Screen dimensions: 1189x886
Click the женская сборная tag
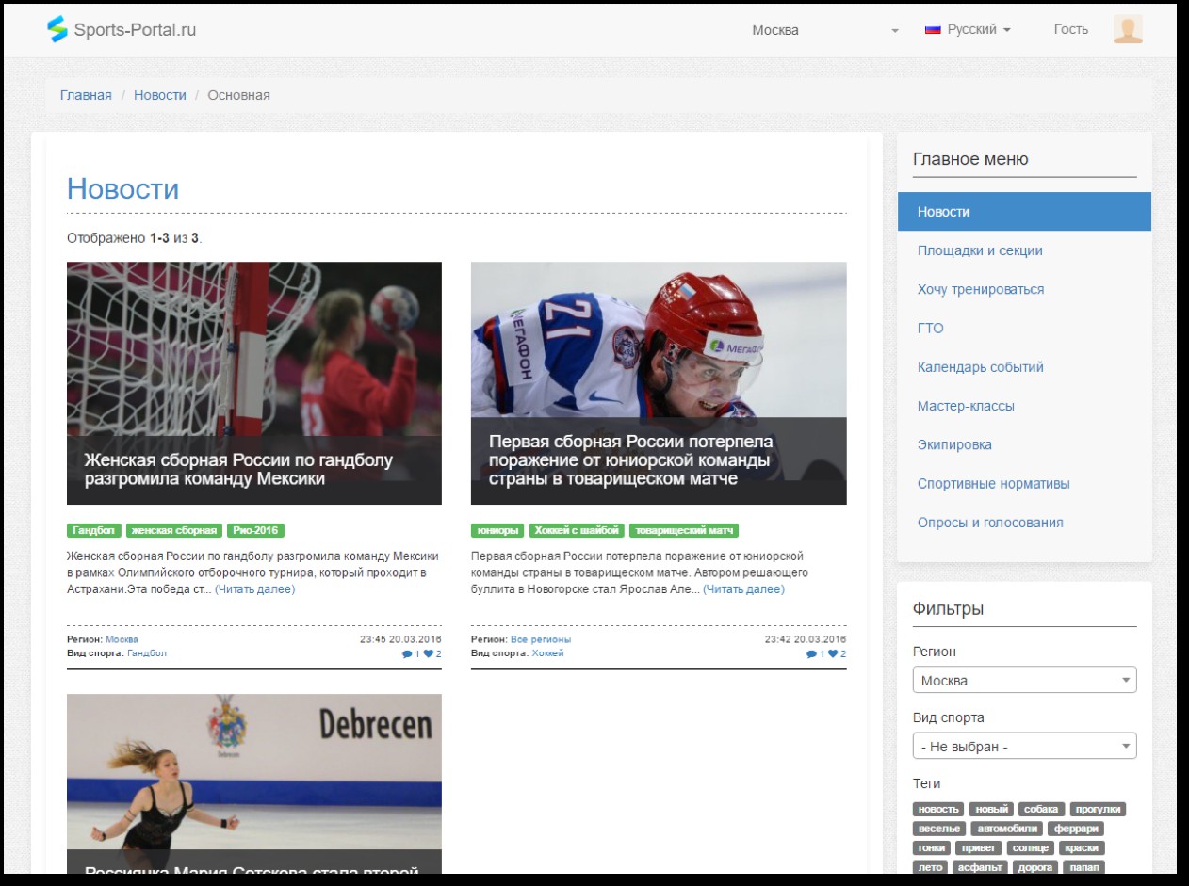pos(174,531)
